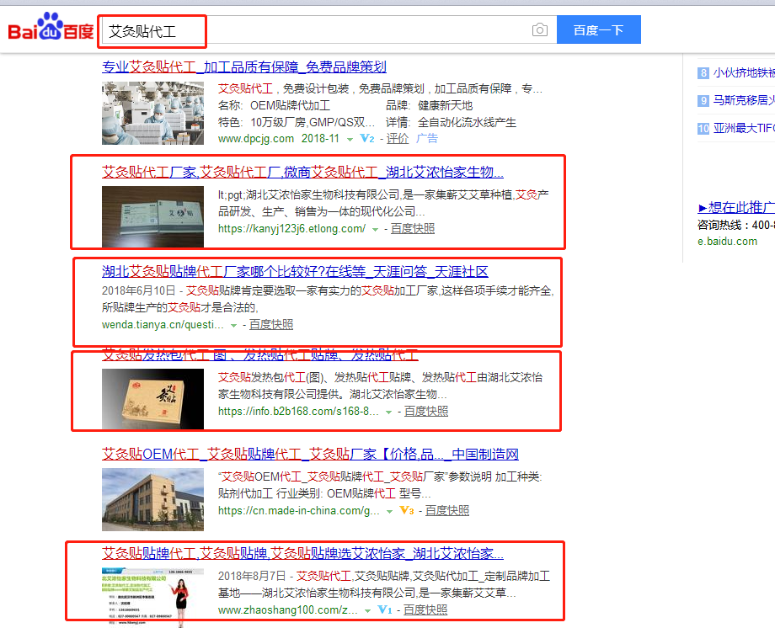This screenshot has height=628, width=775.
Task: Click the number 9 rank badge
Action: point(703,101)
